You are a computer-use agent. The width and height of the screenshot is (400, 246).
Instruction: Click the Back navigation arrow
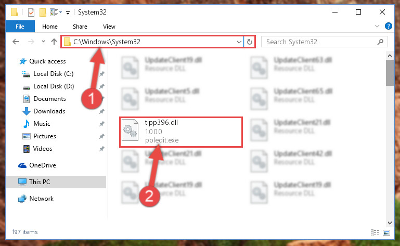16,42
